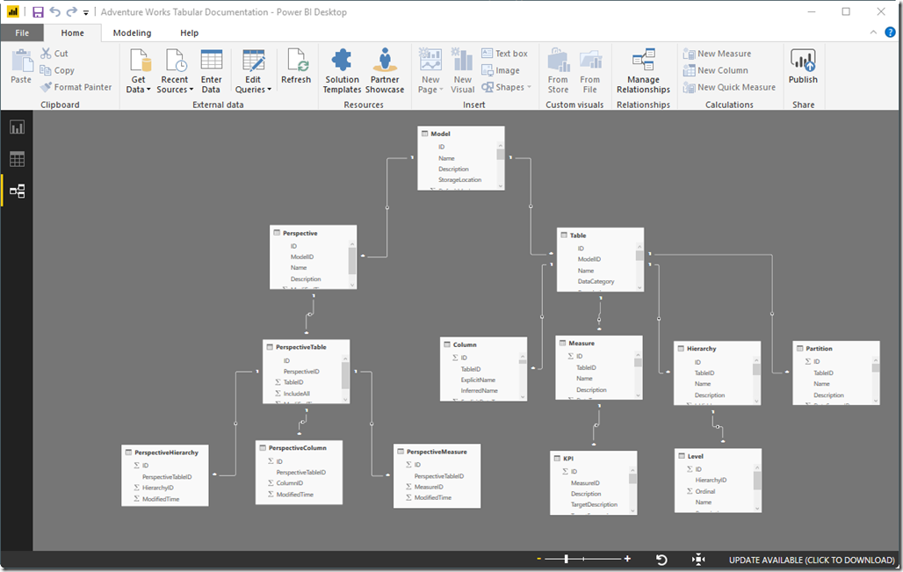The height and width of the screenshot is (572, 903).
Task: Create a New Quick Measure
Action: pyautogui.click(x=729, y=87)
